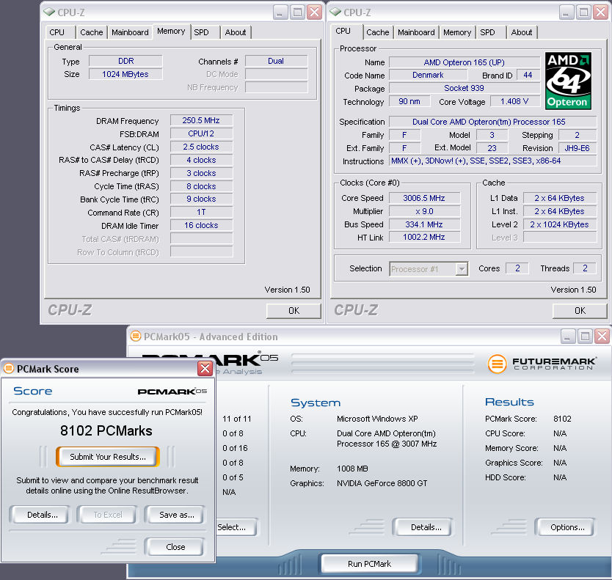Click Bus Speed field 334.1 MHz

coord(424,224)
